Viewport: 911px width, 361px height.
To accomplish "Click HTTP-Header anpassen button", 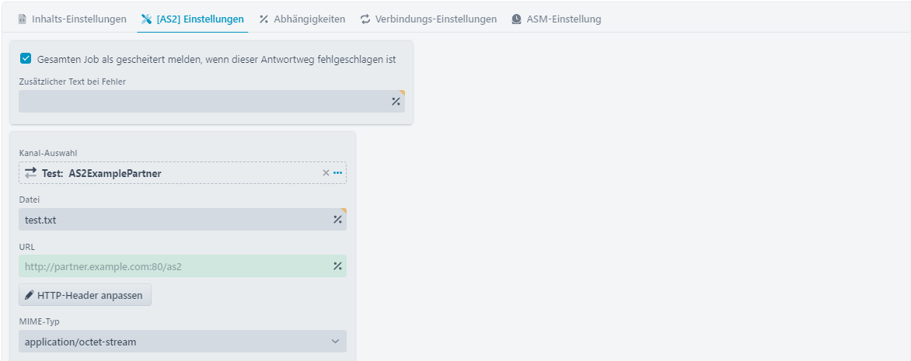I will pos(85,295).
